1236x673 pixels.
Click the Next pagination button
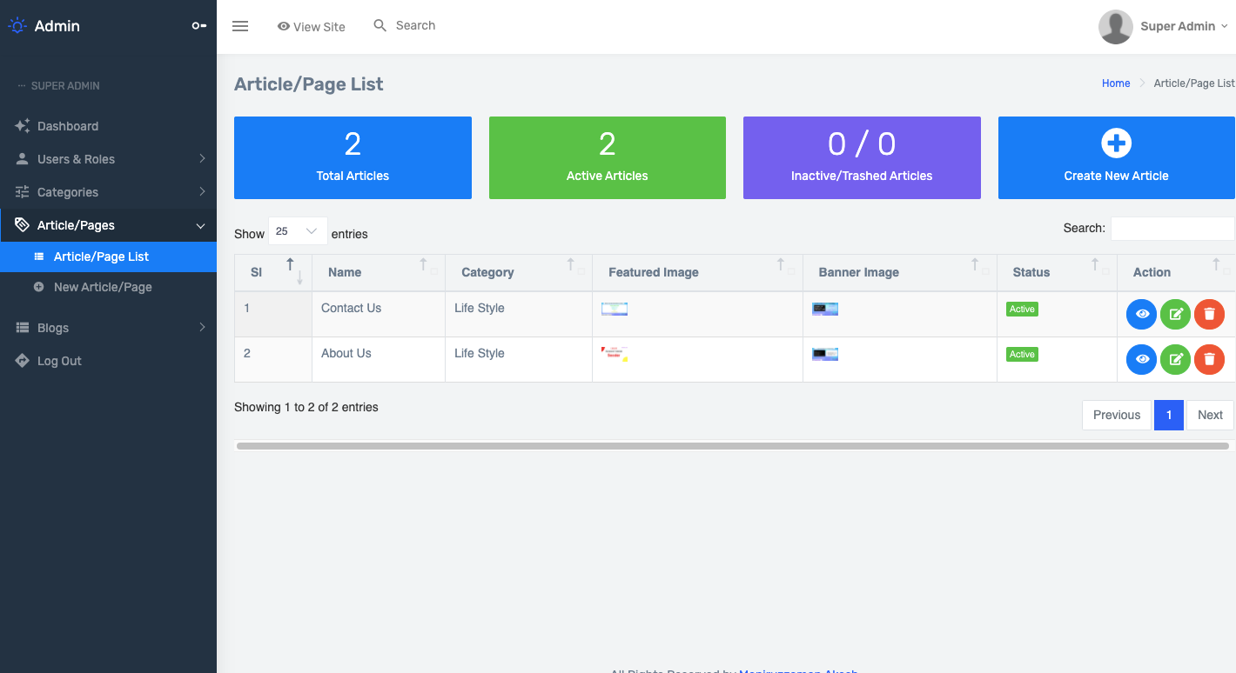pyautogui.click(x=1210, y=415)
